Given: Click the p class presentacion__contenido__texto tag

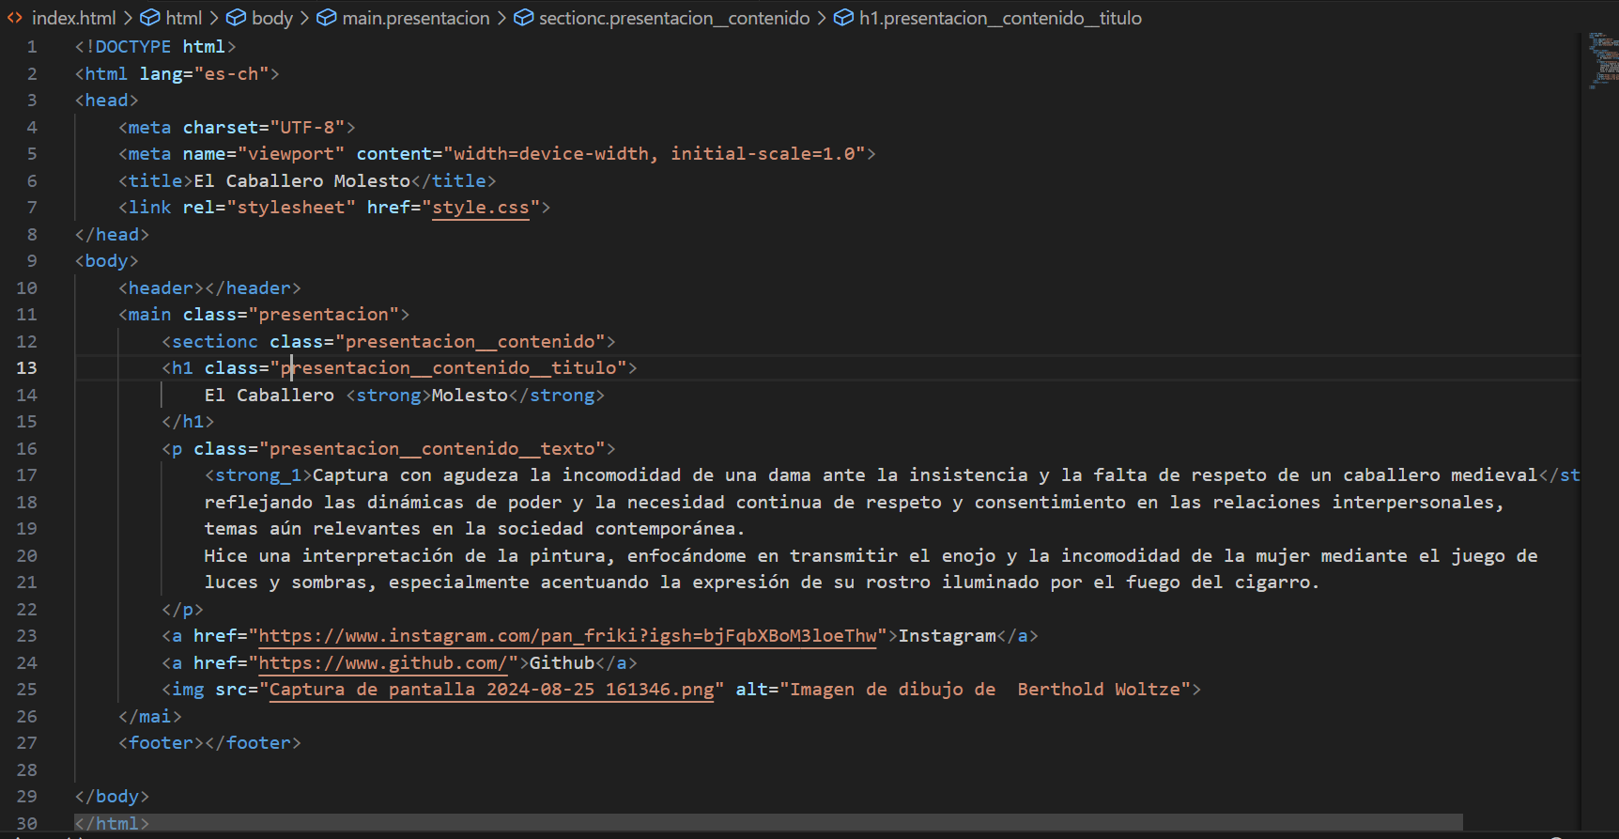Looking at the screenshot, I should [389, 449].
